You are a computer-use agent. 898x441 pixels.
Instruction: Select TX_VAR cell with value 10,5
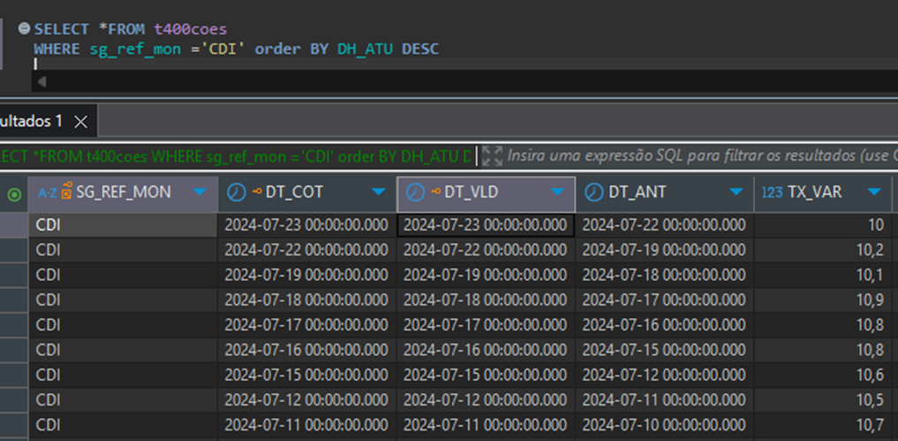tap(823, 400)
